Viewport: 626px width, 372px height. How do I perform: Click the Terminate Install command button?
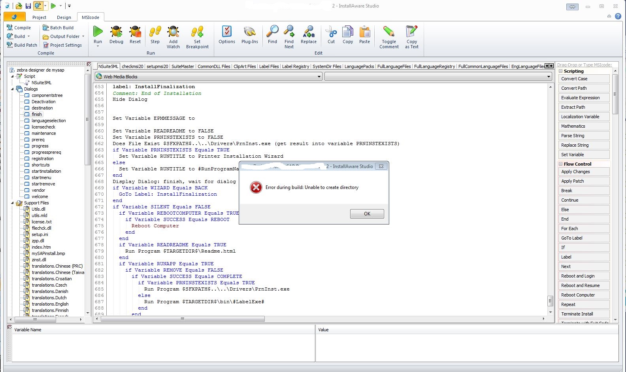point(584,314)
